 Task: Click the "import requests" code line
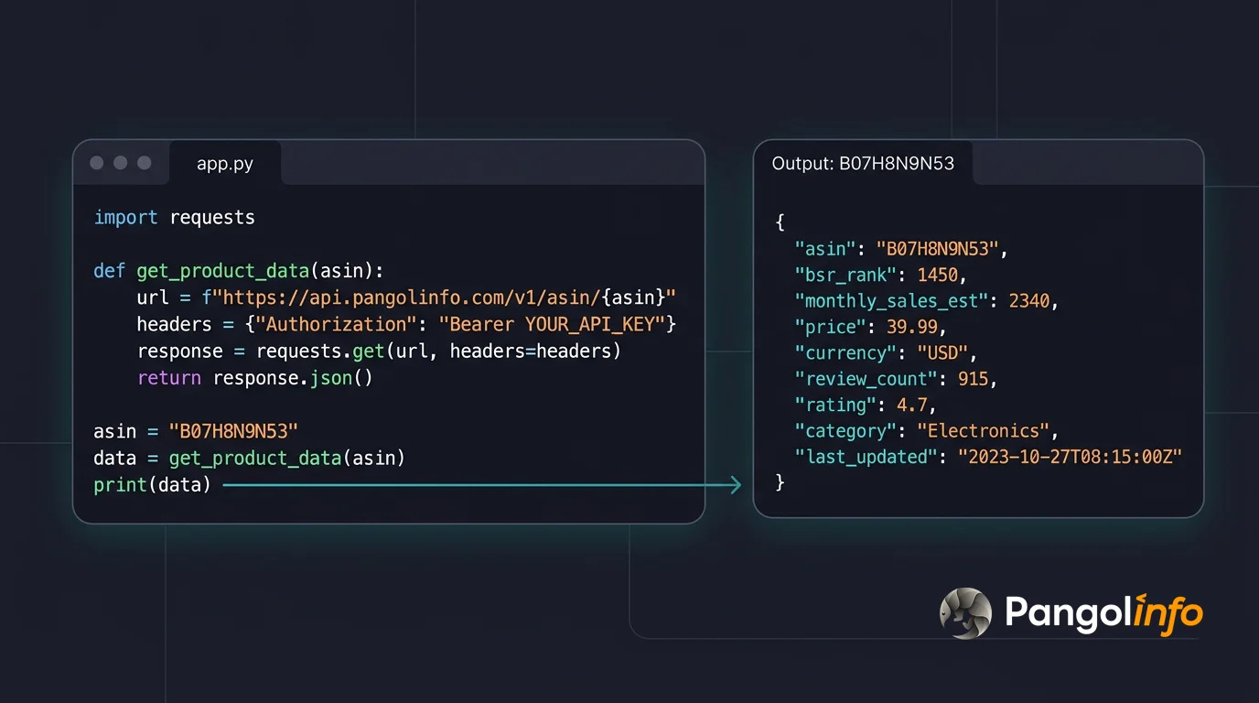pos(175,218)
